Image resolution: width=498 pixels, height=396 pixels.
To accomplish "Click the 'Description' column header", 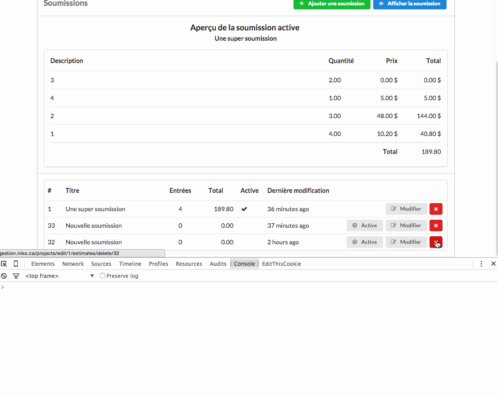I will (67, 61).
